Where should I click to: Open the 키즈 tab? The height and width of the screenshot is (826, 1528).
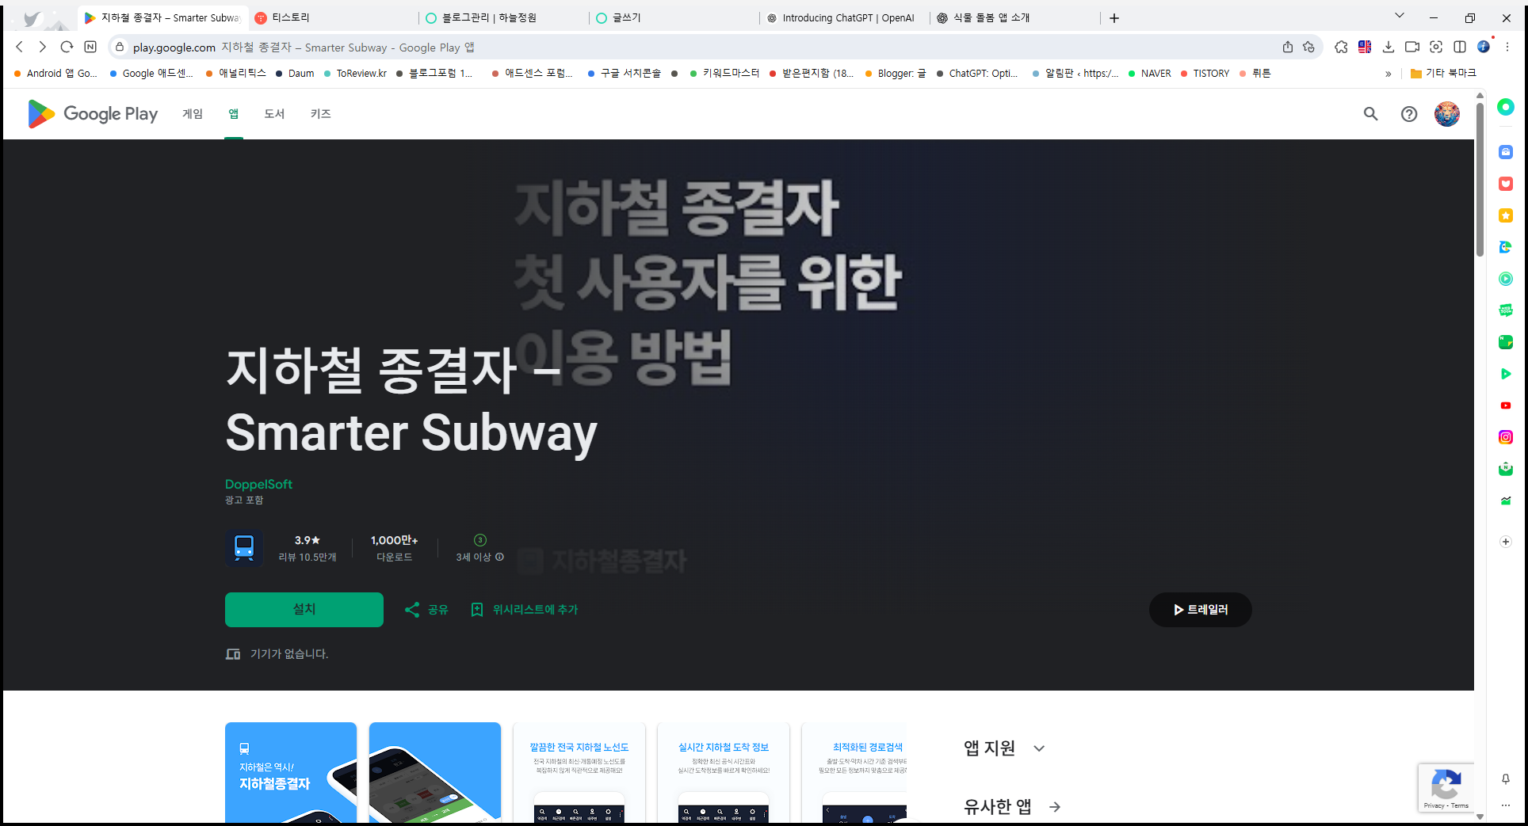[321, 114]
